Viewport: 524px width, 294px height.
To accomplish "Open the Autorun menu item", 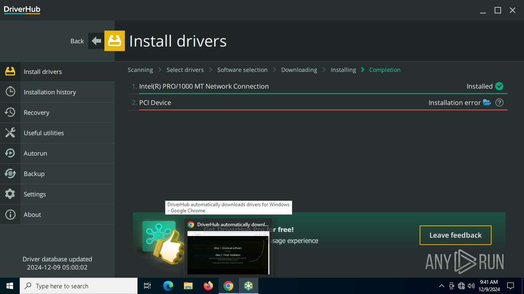I will pos(57,153).
